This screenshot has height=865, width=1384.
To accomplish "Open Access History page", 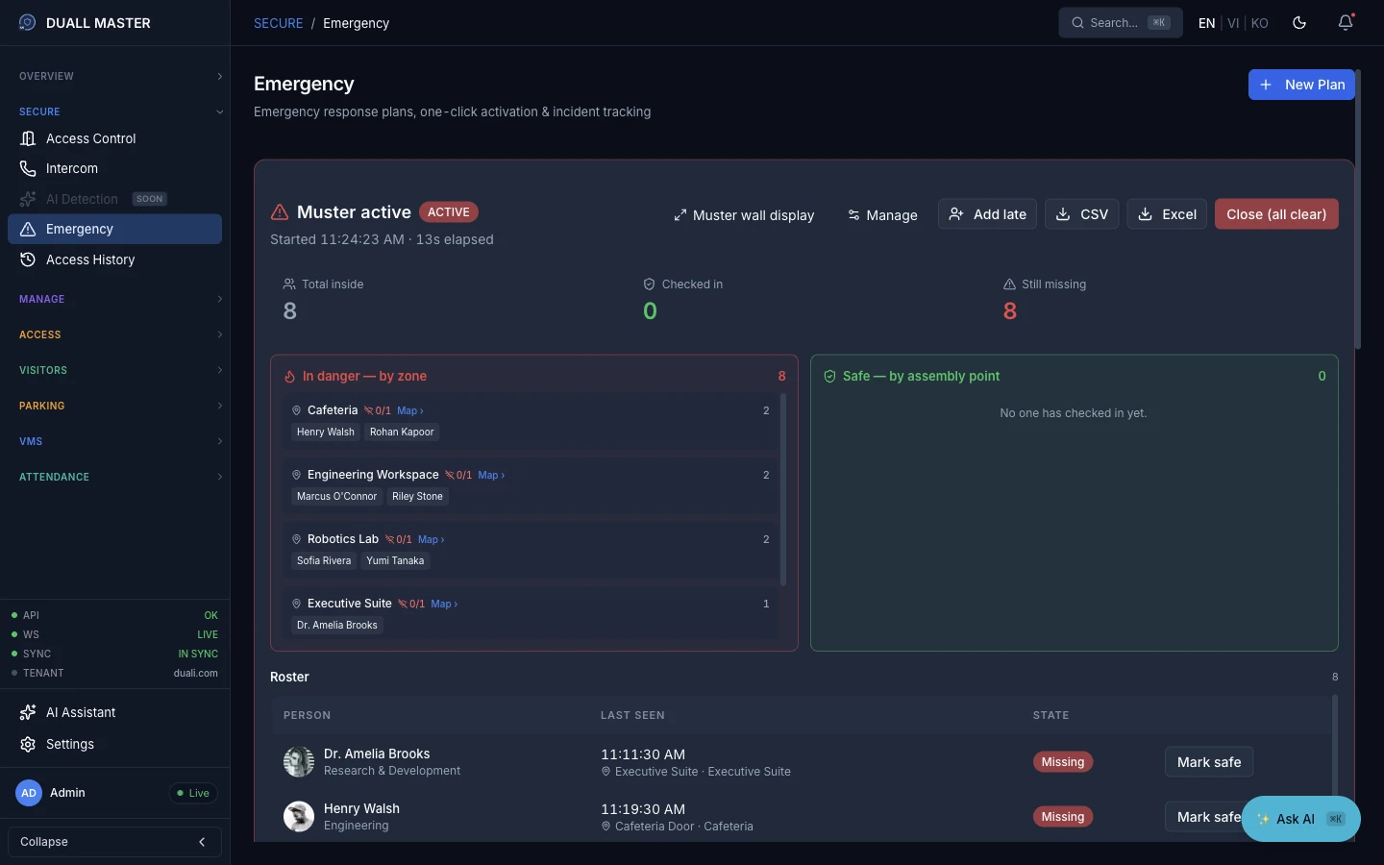I will (x=114, y=259).
